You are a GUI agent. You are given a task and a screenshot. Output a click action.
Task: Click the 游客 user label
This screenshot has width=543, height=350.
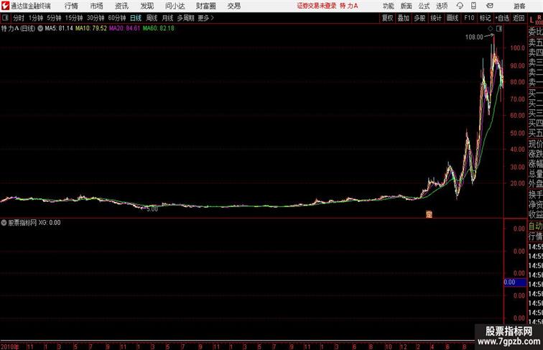point(519,6)
